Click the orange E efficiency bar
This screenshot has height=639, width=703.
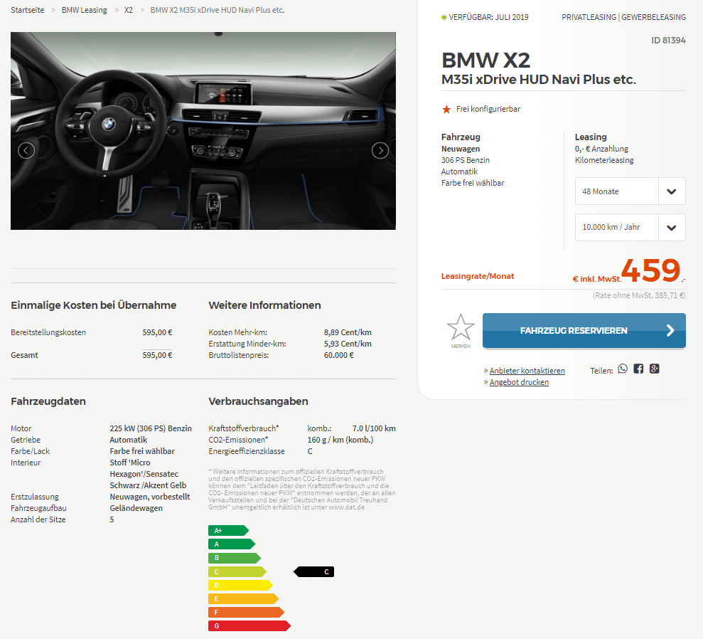(x=243, y=598)
